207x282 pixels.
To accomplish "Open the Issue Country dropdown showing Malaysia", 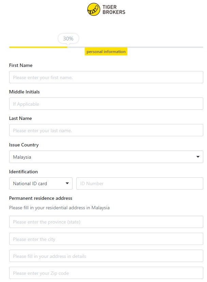I will [x=106, y=157].
